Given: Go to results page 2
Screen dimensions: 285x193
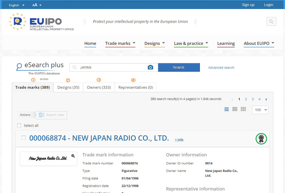Looking at the screenshot, I should [246, 99].
